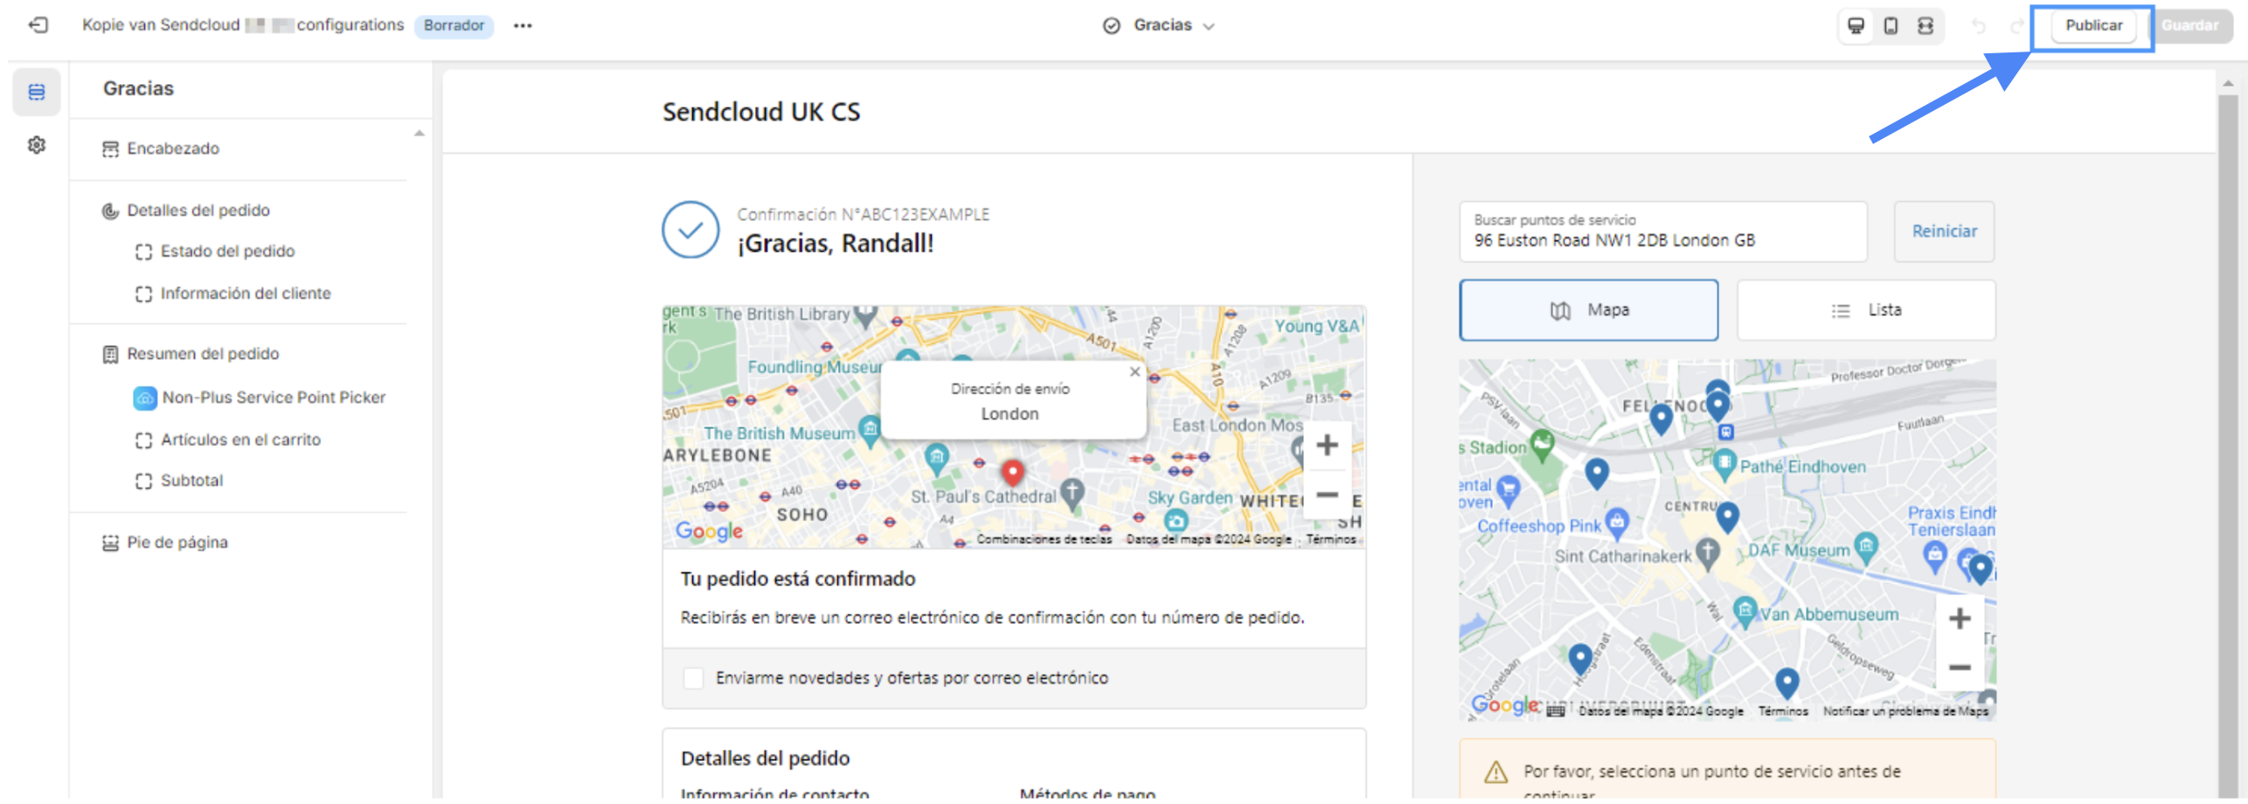Click Combinaciones de teclas on London map
This screenshot has width=2248, height=804.
(1044, 539)
